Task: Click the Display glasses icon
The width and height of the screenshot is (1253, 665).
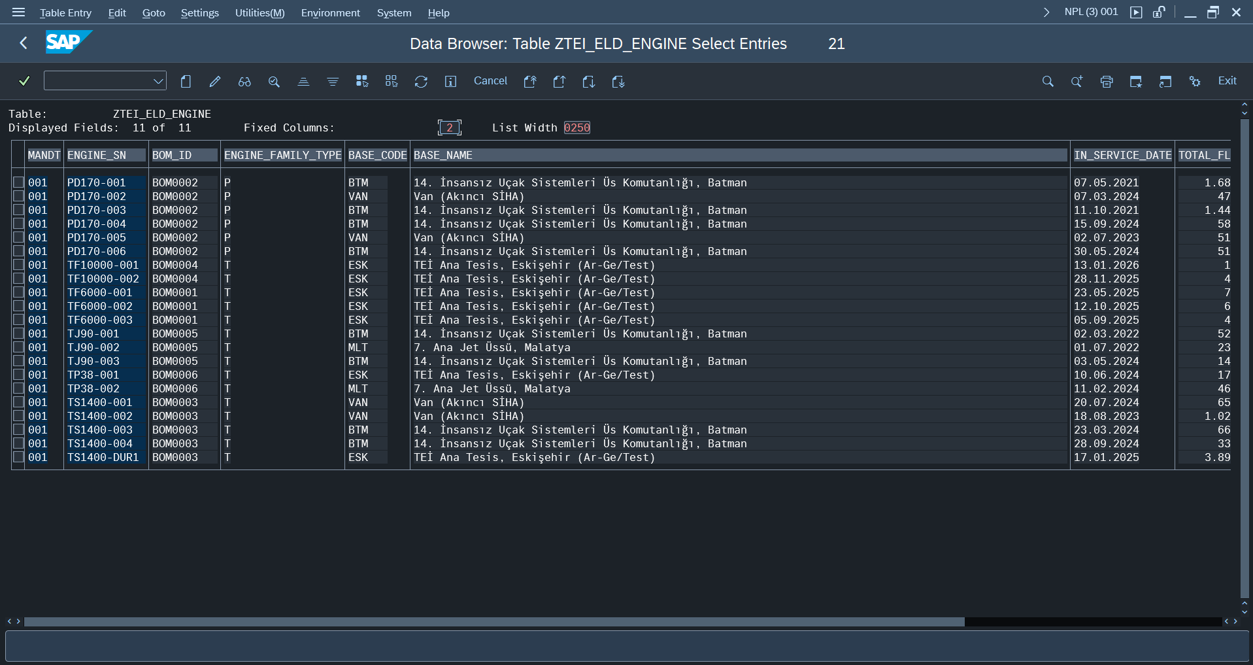Action: click(244, 81)
